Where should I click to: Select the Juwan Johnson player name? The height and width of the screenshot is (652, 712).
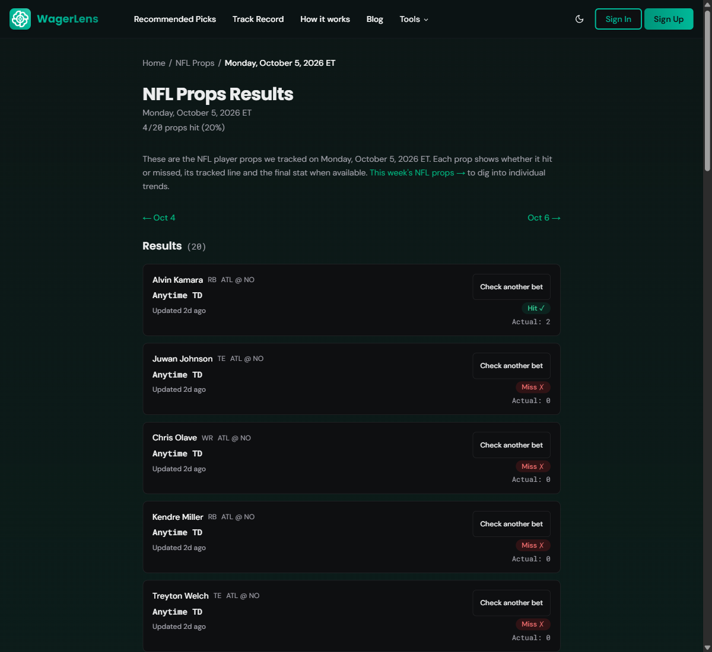(182, 359)
